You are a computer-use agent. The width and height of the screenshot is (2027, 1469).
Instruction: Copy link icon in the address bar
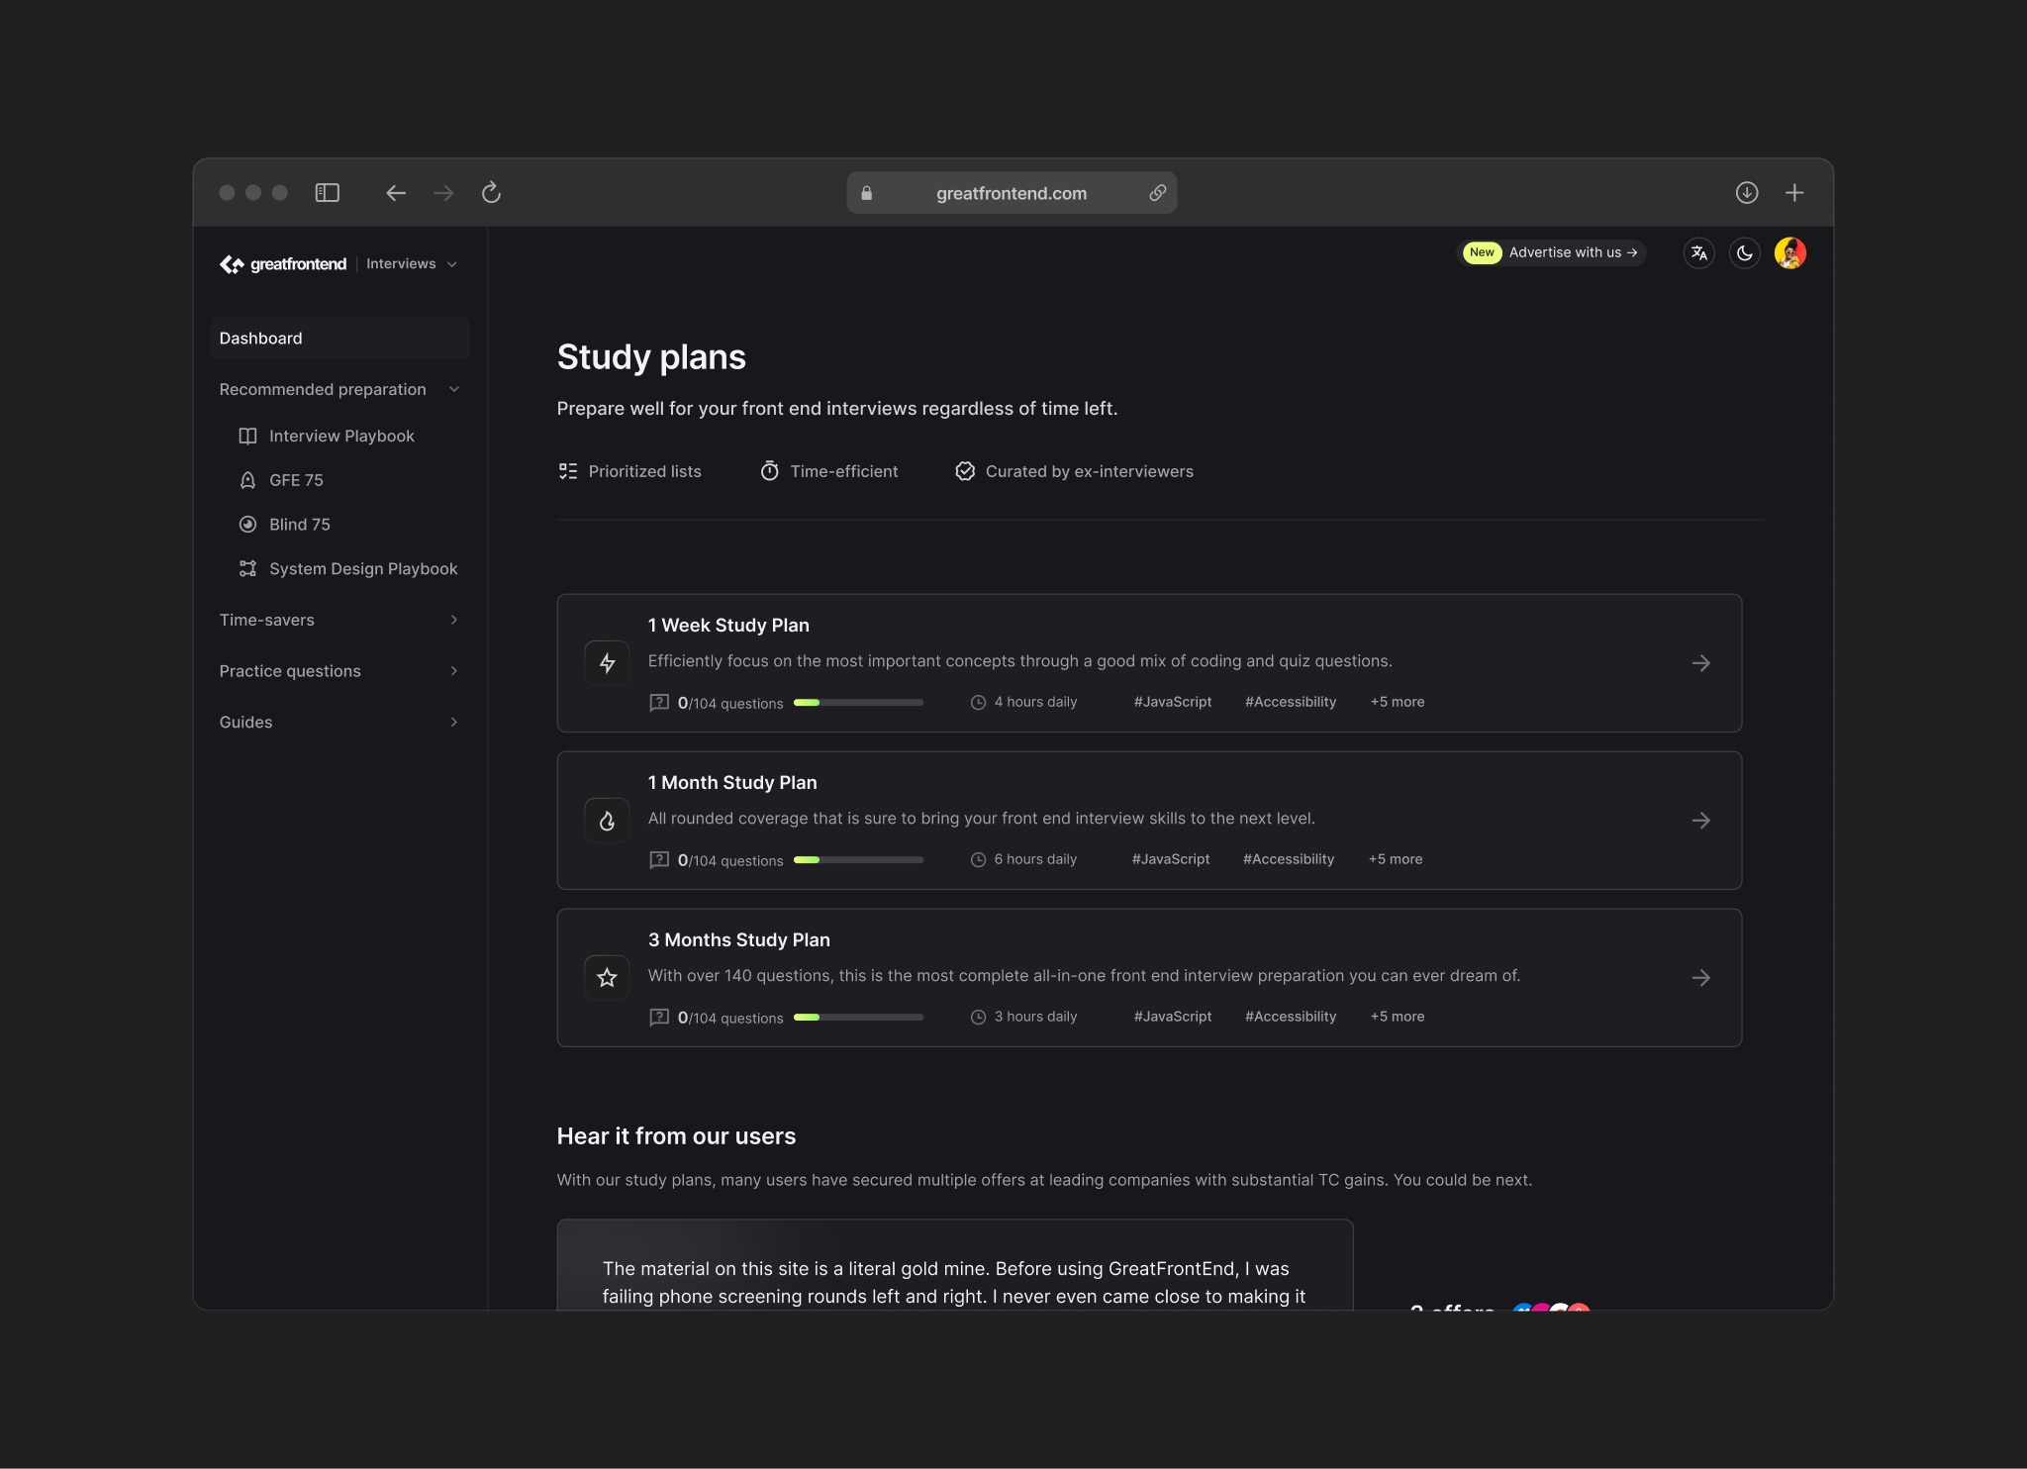tap(1157, 193)
